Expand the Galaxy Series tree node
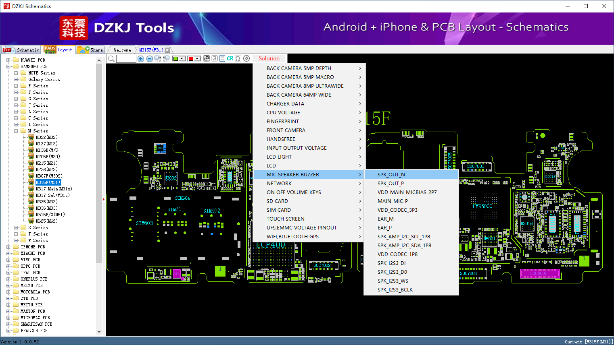 pos(16,79)
